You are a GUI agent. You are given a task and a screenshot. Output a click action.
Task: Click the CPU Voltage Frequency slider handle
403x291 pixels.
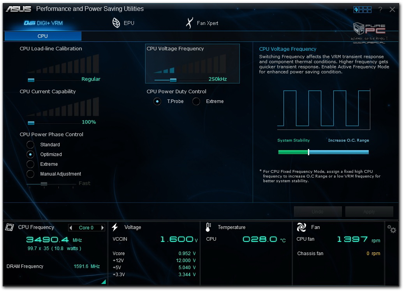coord(173,80)
